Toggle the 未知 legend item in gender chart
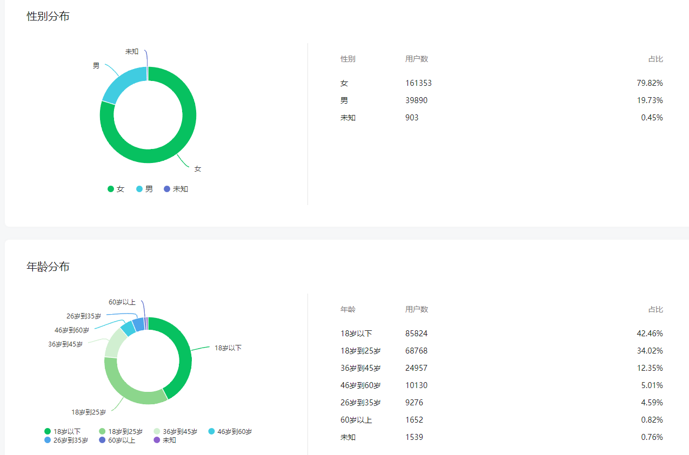The width and height of the screenshot is (689, 455). pos(176,189)
